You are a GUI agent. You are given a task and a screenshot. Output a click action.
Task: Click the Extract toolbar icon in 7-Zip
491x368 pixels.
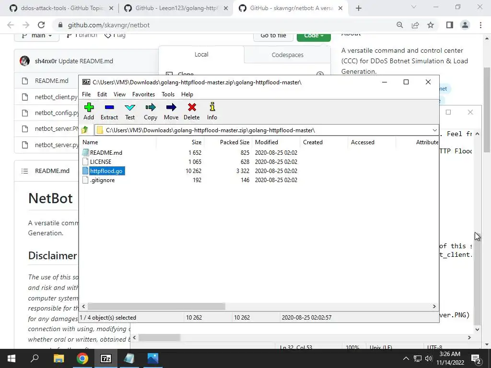[109, 111]
